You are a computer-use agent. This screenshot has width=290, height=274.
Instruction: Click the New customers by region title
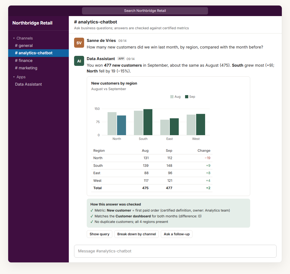pyautogui.click(x=114, y=83)
